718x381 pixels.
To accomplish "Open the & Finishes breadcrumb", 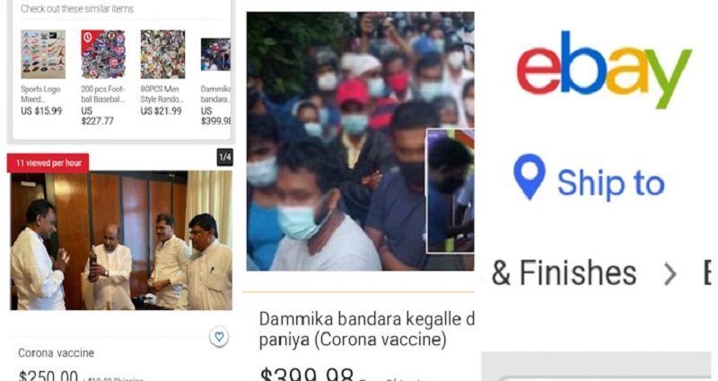I will point(565,273).
